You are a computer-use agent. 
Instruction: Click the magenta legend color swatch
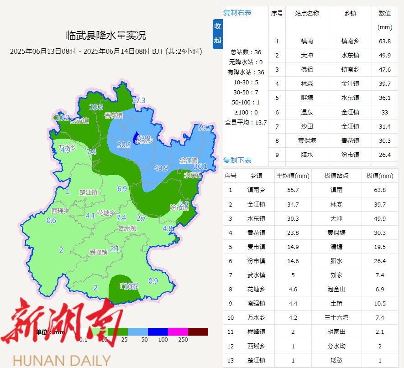(178, 332)
